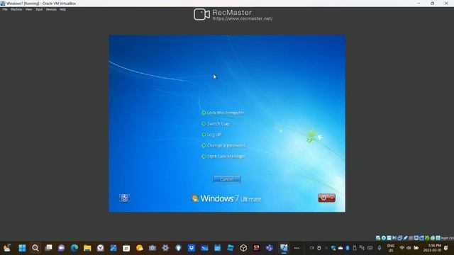
Task: Switch the ENG US input language
Action: (x=391, y=248)
